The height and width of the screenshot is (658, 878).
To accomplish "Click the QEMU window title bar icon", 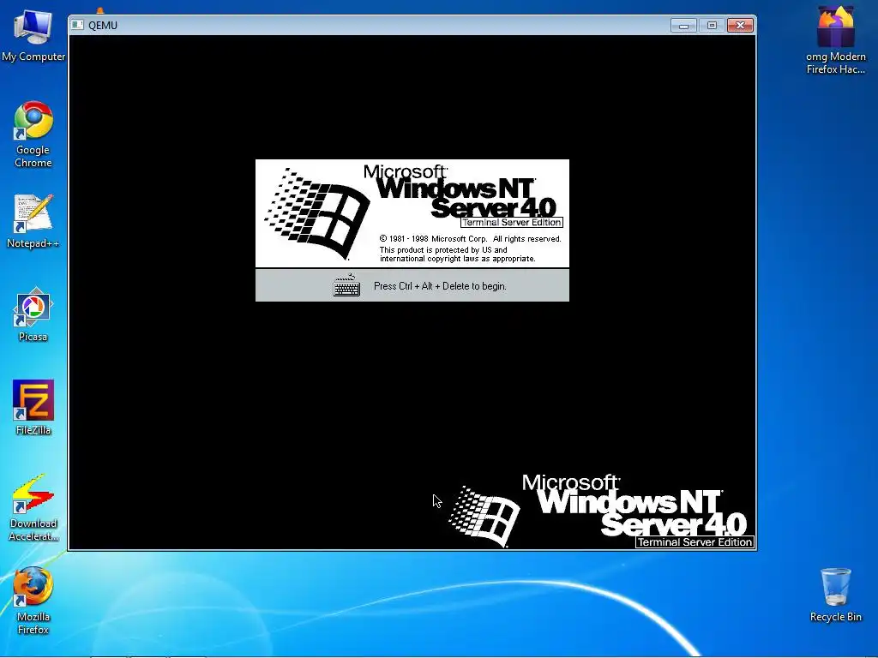I will [78, 25].
